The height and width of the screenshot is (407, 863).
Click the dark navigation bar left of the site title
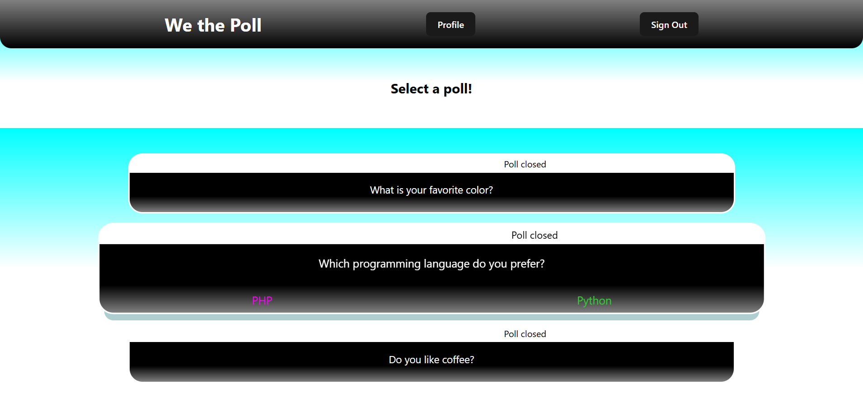coord(81,25)
